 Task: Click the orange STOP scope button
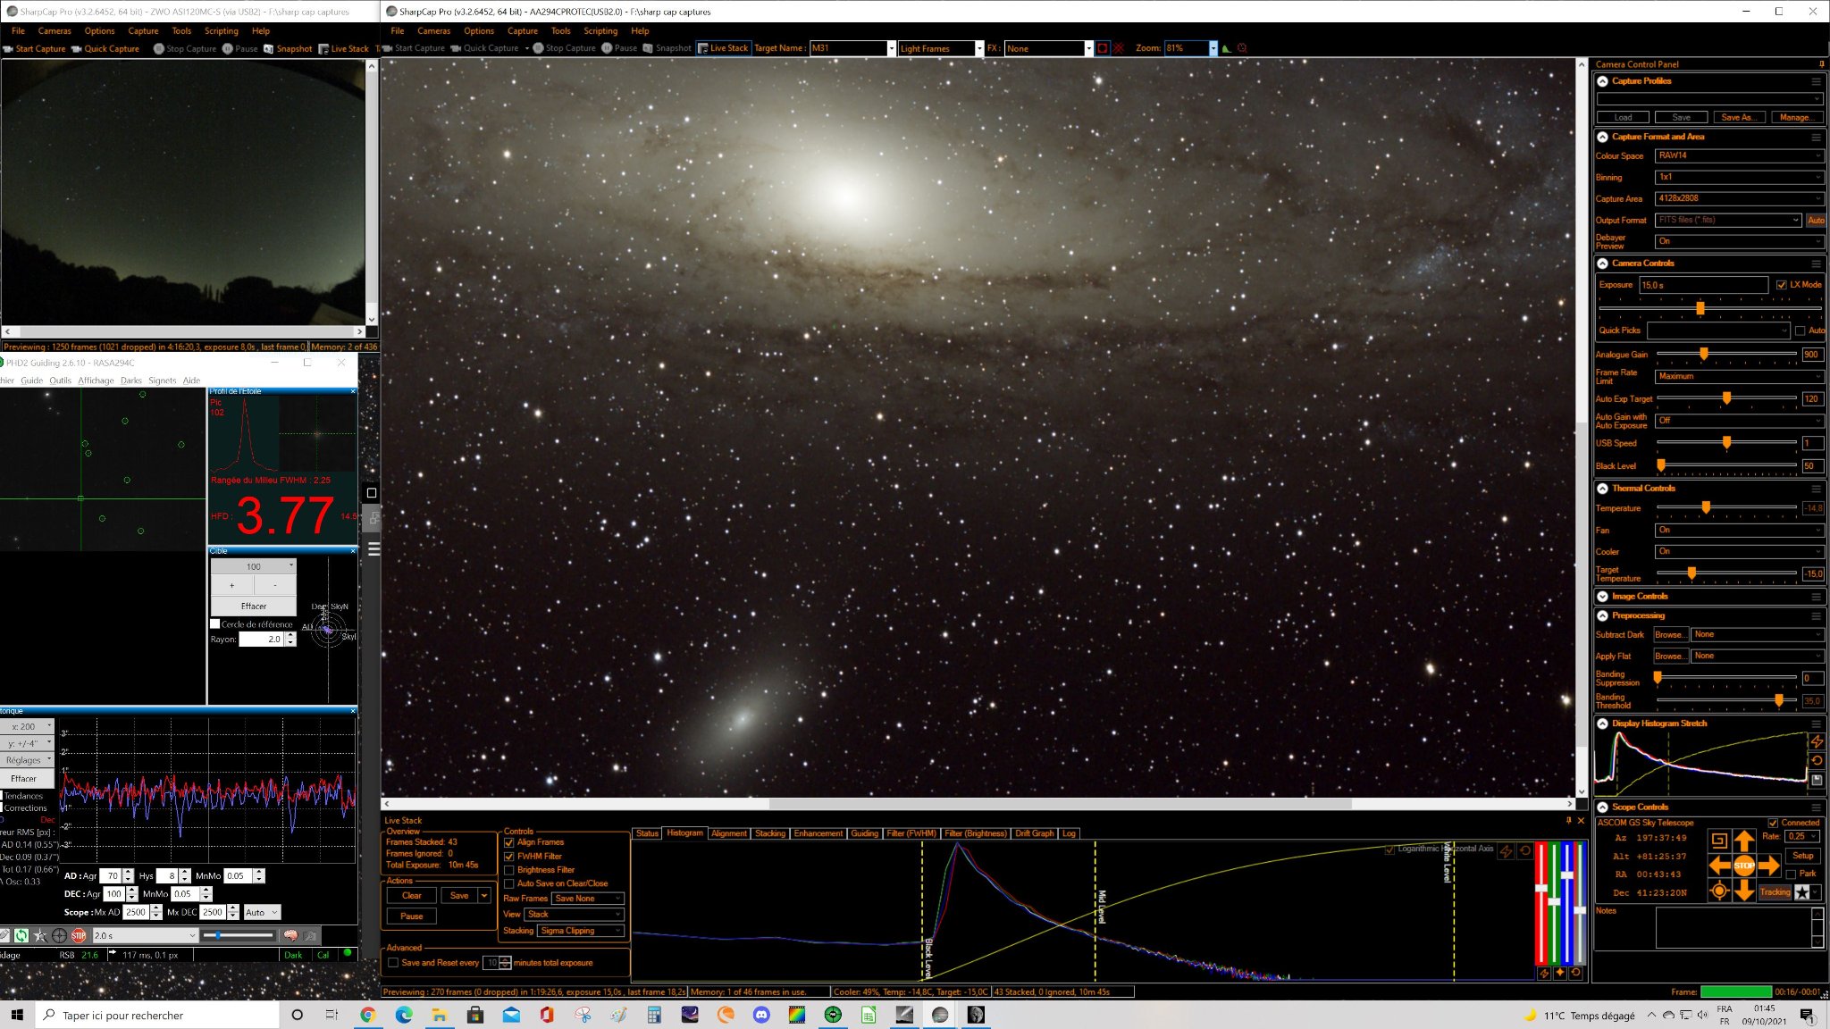click(1743, 866)
